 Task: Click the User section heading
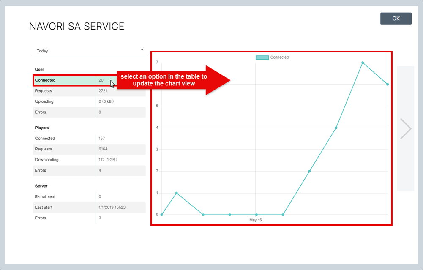[x=40, y=70]
